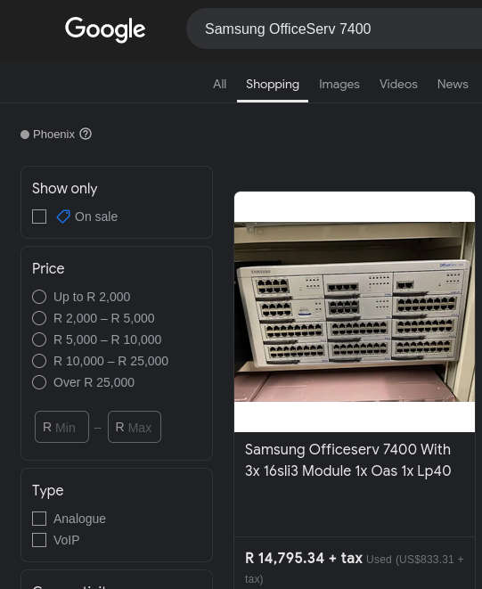Select the Over R 25,000 price option
Viewport: 482px width, 589px height.
point(39,382)
